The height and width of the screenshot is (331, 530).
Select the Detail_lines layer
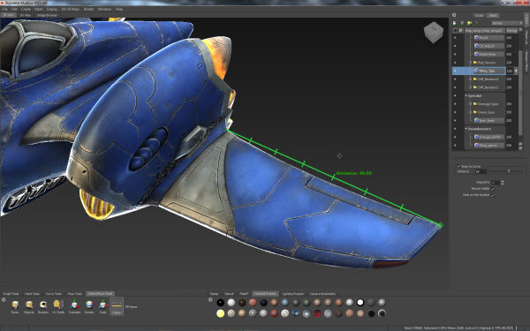pos(488,54)
